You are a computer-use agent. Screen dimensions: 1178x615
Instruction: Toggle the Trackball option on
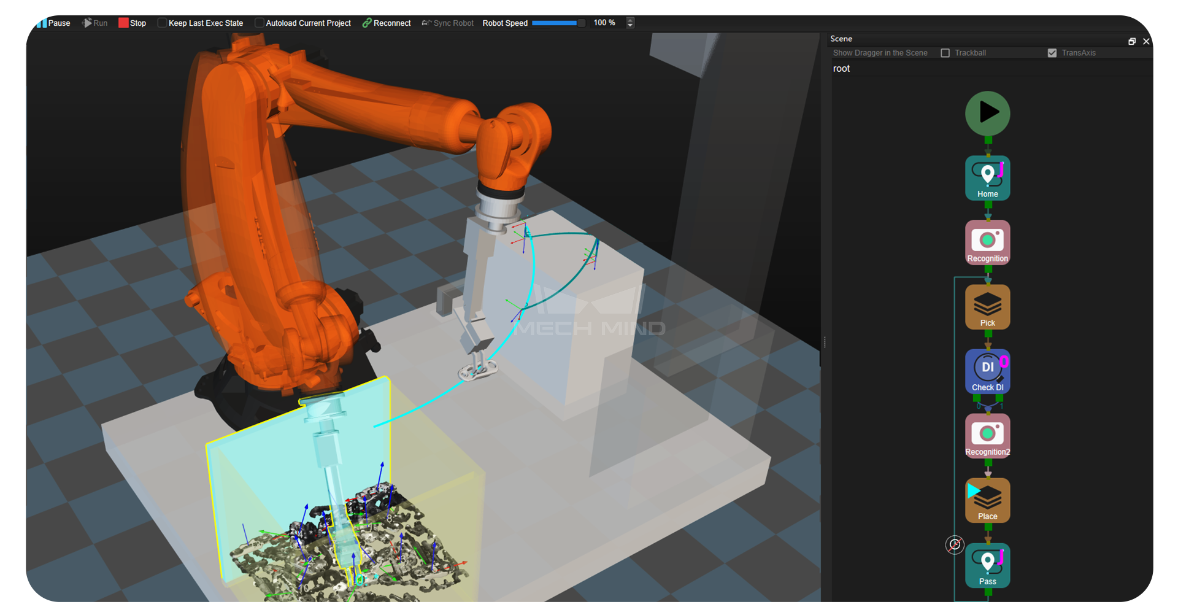pos(945,53)
